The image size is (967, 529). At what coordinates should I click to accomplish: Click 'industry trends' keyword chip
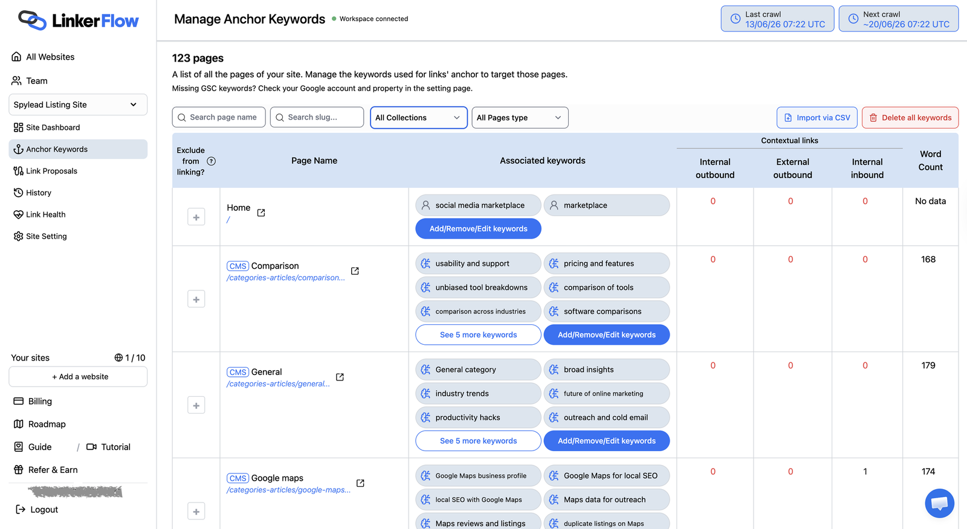click(478, 394)
